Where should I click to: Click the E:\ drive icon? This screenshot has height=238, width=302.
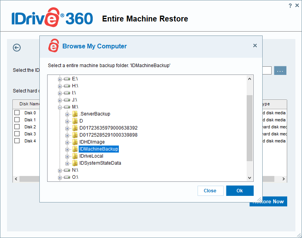(x=67, y=79)
